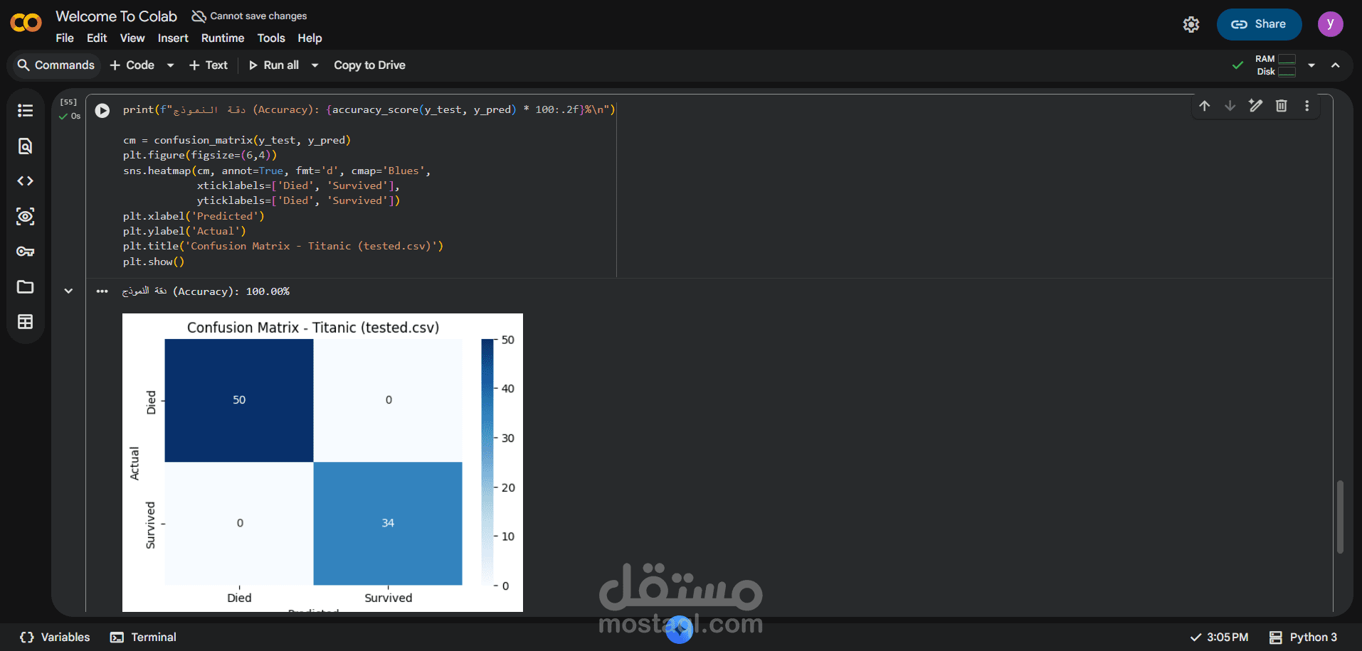This screenshot has height=651, width=1362.
Task: Open the Variables panel
Action: point(56,637)
